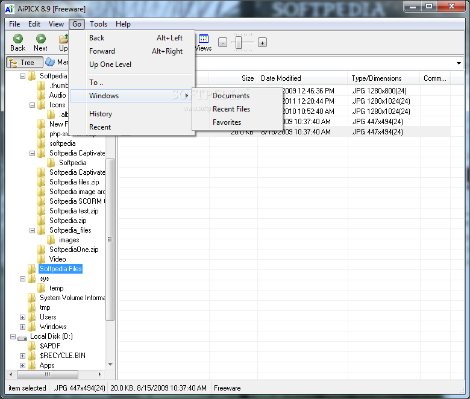
Task: Toggle the Tree panel button
Action: (25, 62)
